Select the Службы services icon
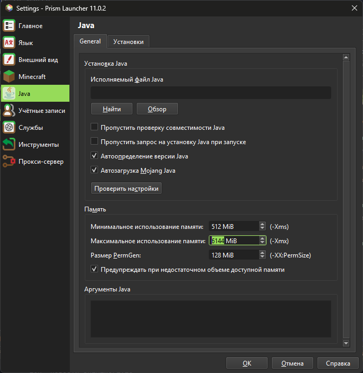The height and width of the screenshot is (373, 363). (9, 128)
